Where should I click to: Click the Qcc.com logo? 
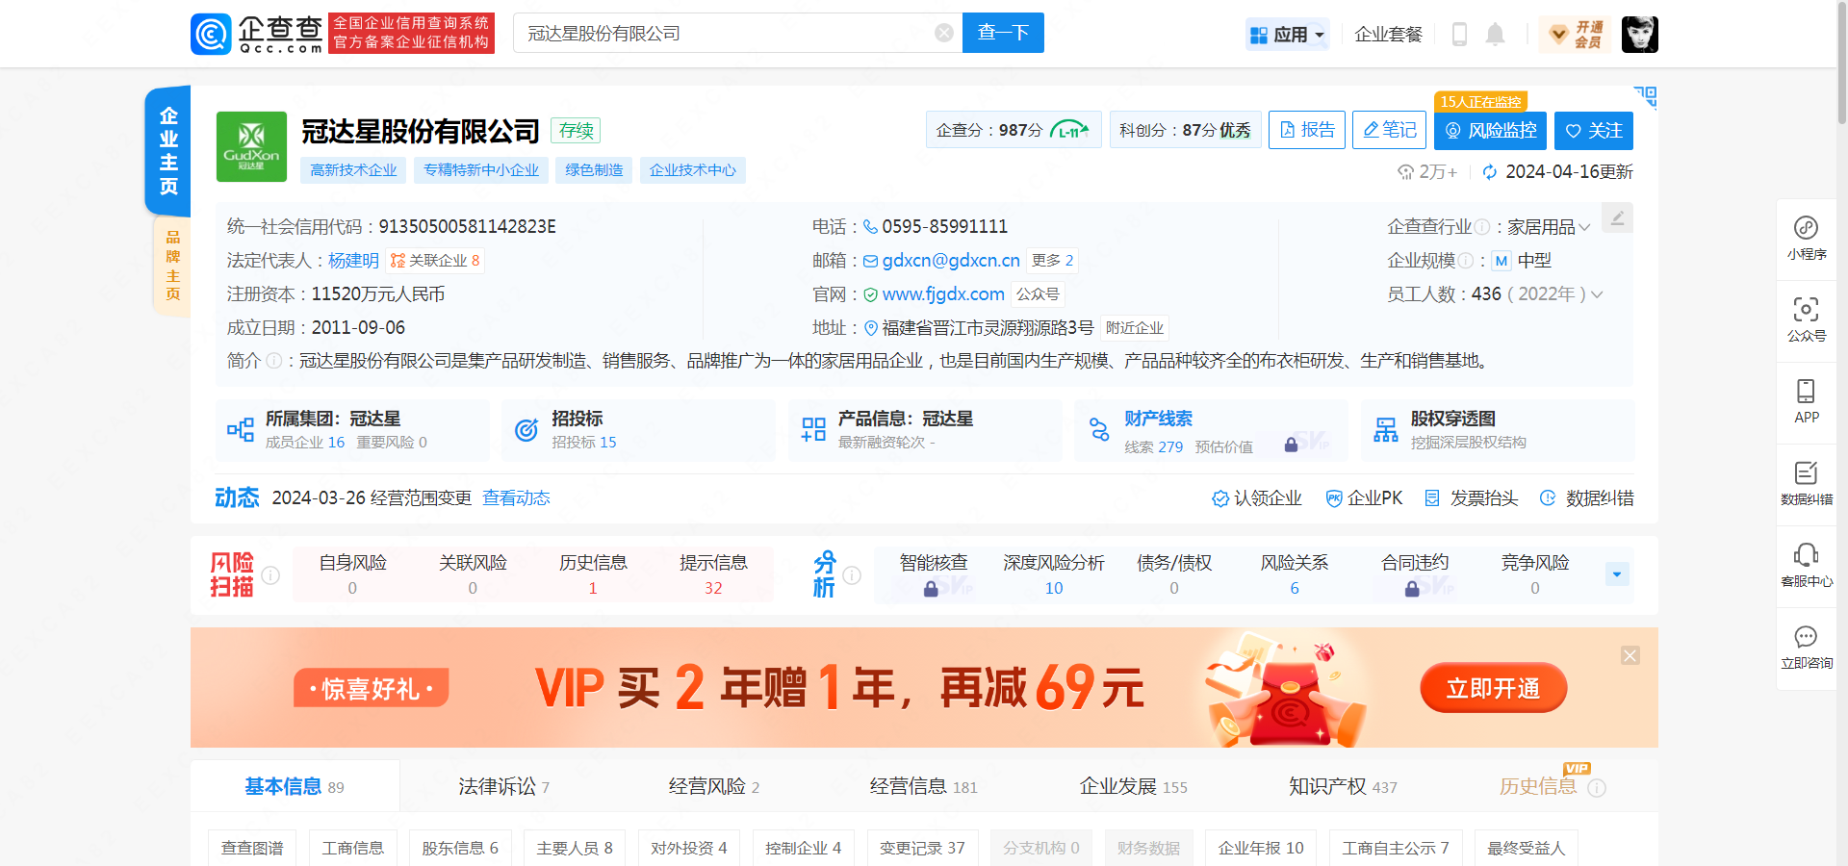257,34
